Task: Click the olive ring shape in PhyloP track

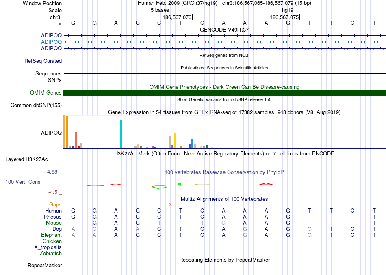Action: [x=159, y=187]
